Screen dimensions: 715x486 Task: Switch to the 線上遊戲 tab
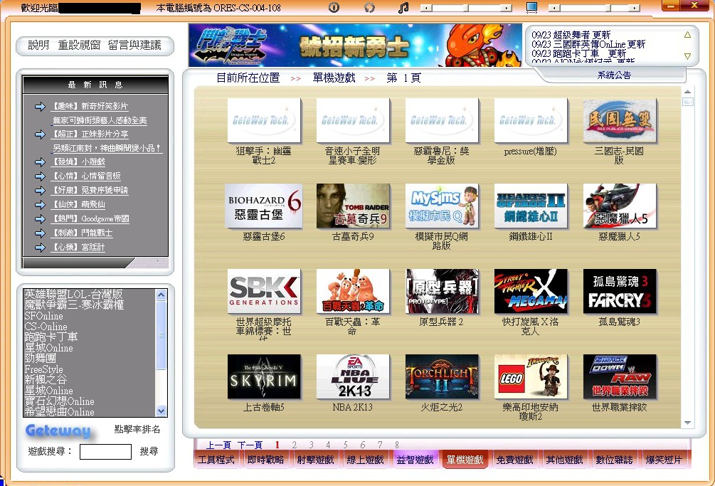click(x=365, y=460)
